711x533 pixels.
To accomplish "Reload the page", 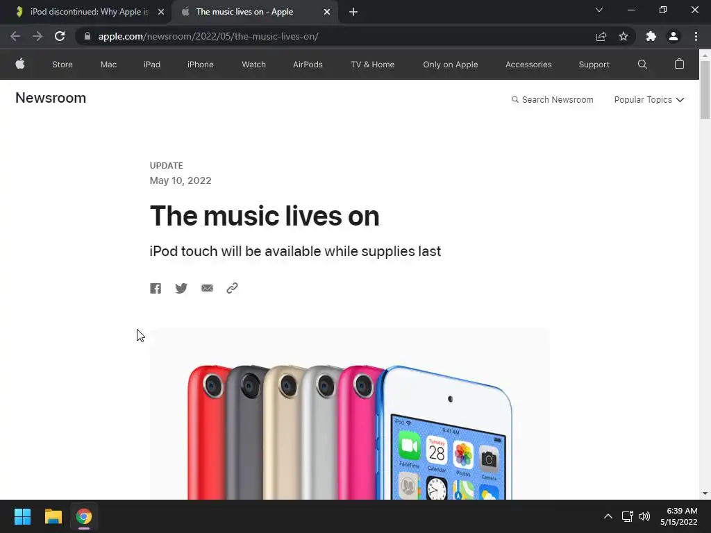I will click(x=60, y=36).
